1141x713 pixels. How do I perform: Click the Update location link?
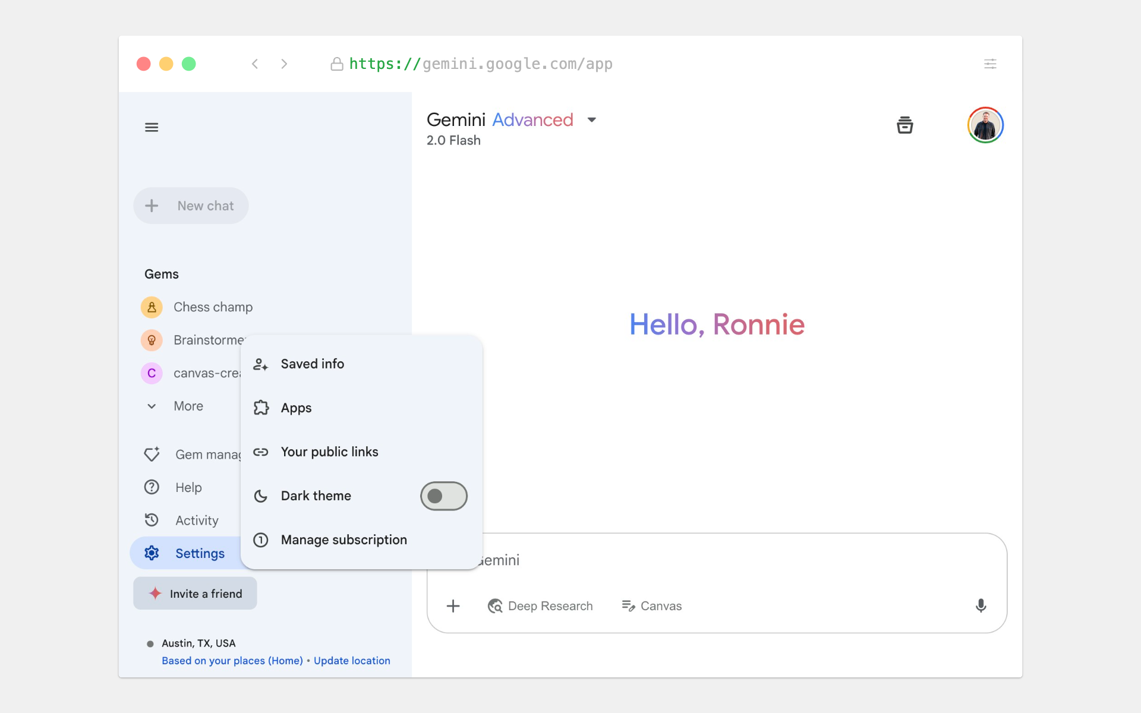(352, 661)
